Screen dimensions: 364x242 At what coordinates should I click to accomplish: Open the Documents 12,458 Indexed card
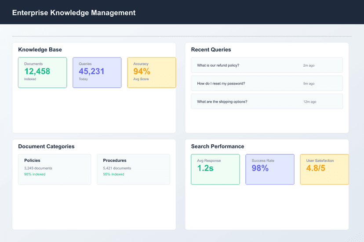click(x=43, y=72)
